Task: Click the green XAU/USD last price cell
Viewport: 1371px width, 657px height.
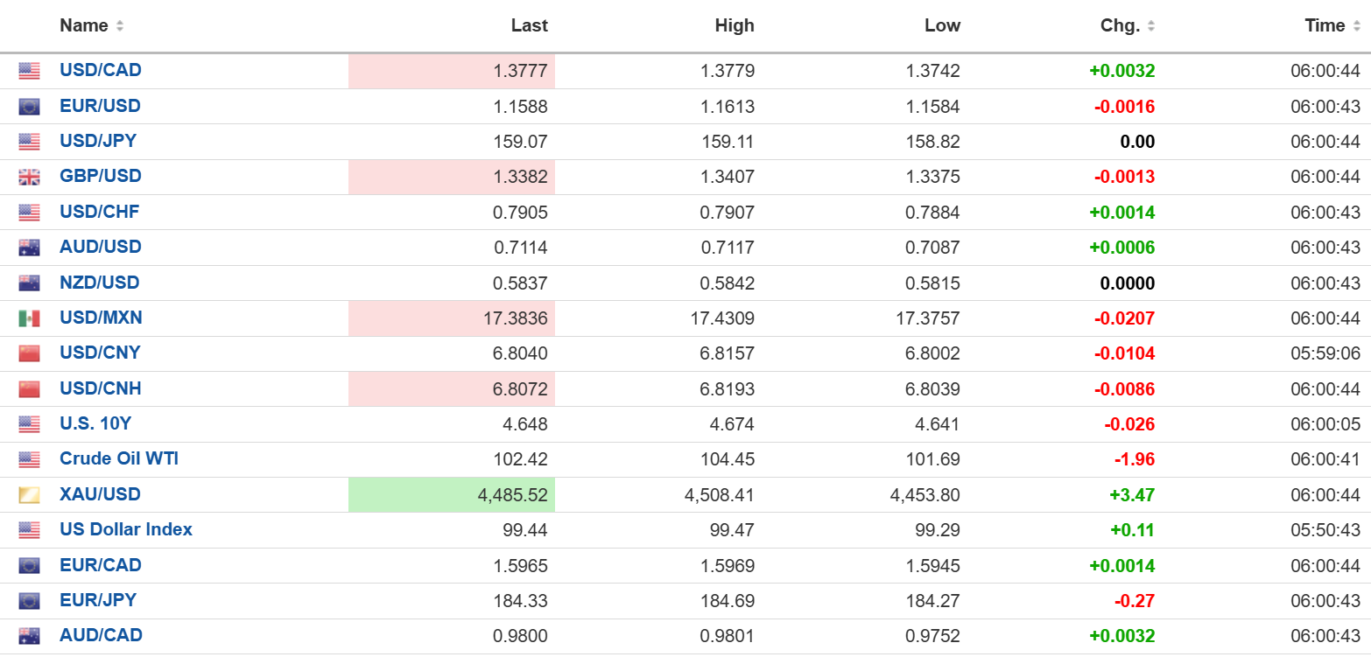Action: [452, 495]
